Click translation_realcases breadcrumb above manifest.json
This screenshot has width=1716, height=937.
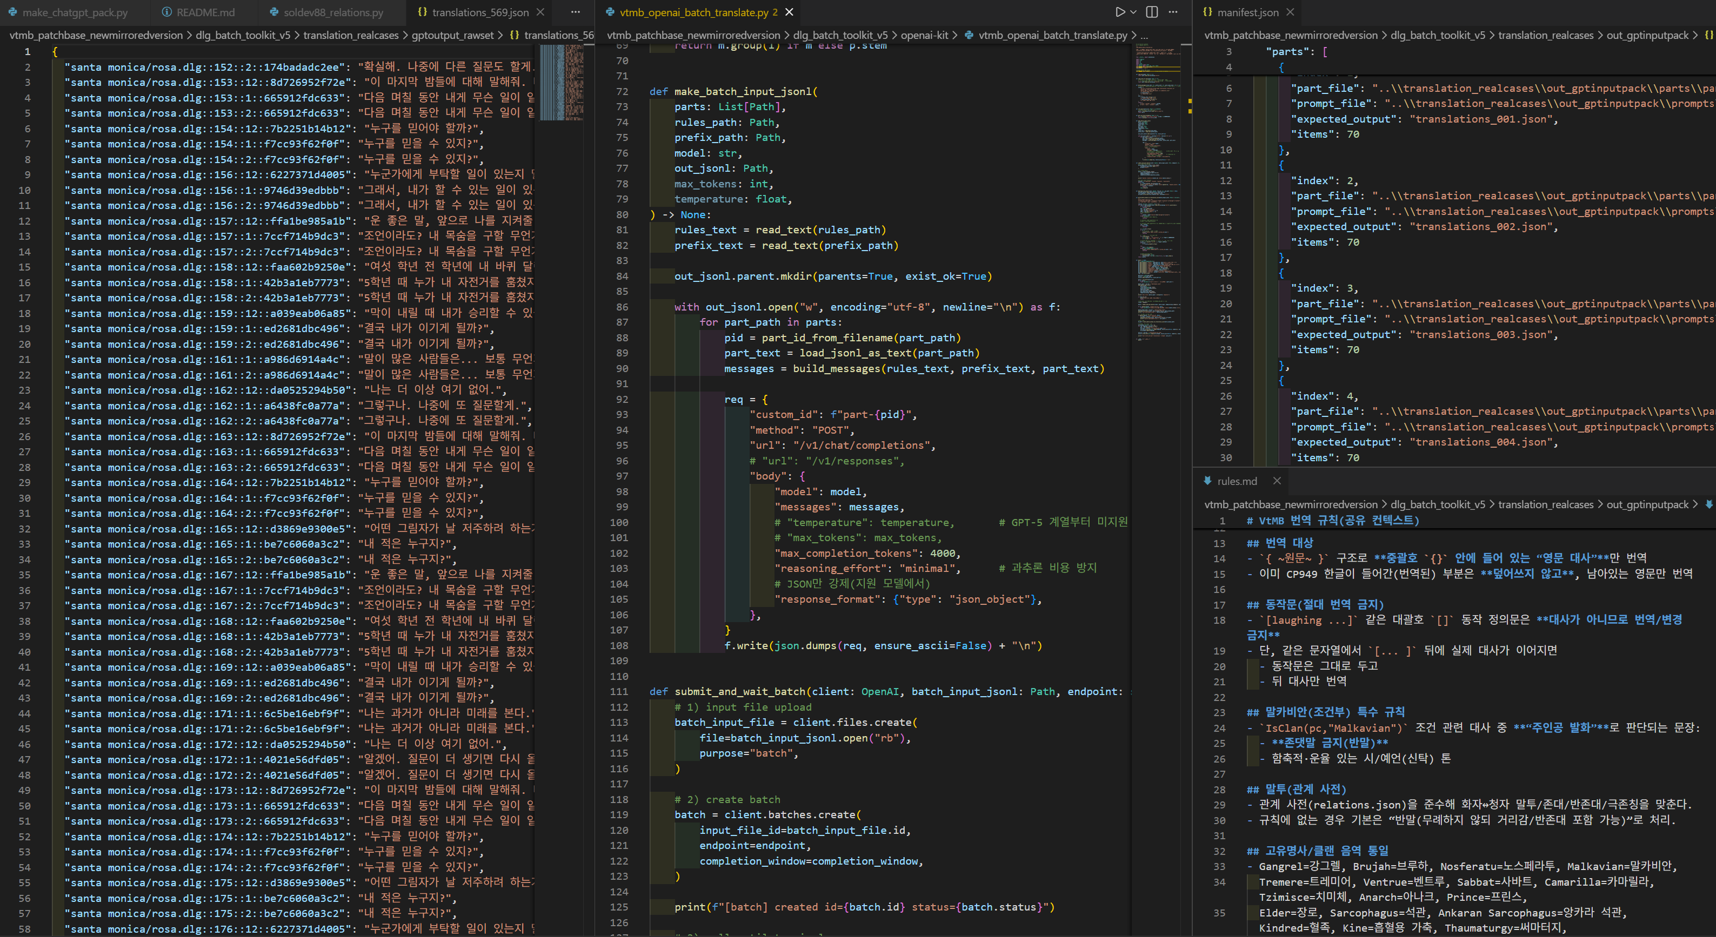[1545, 35]
